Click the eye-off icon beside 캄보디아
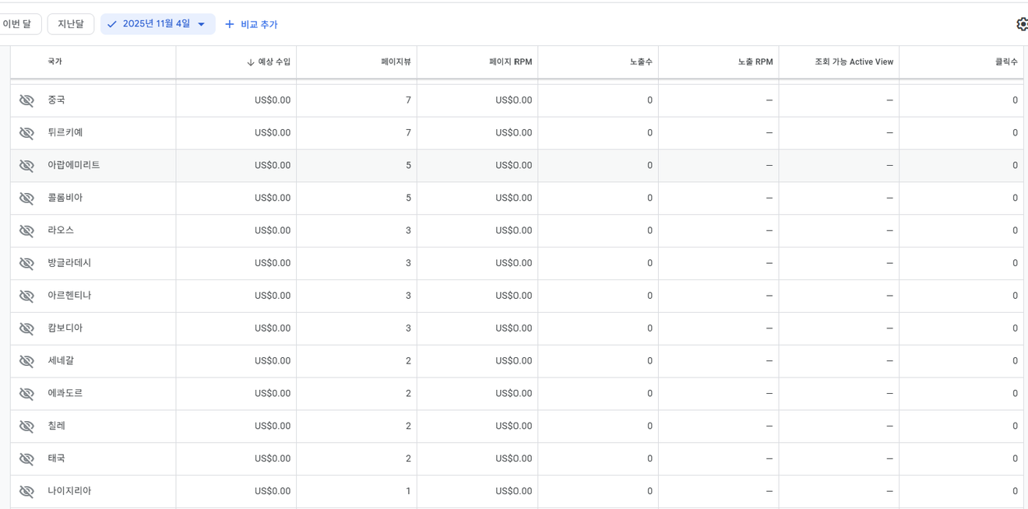1028x509 pixels. click(26, 328)
